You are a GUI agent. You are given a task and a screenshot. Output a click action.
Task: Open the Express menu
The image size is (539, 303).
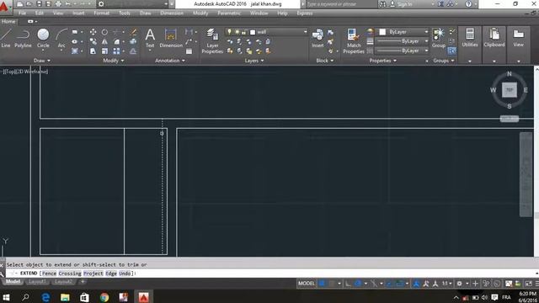coord(305,13)
